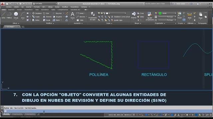The width and height of the screenshot is (213, 119).
Task: Open Propiedades de capa
Action: (93, 16)
